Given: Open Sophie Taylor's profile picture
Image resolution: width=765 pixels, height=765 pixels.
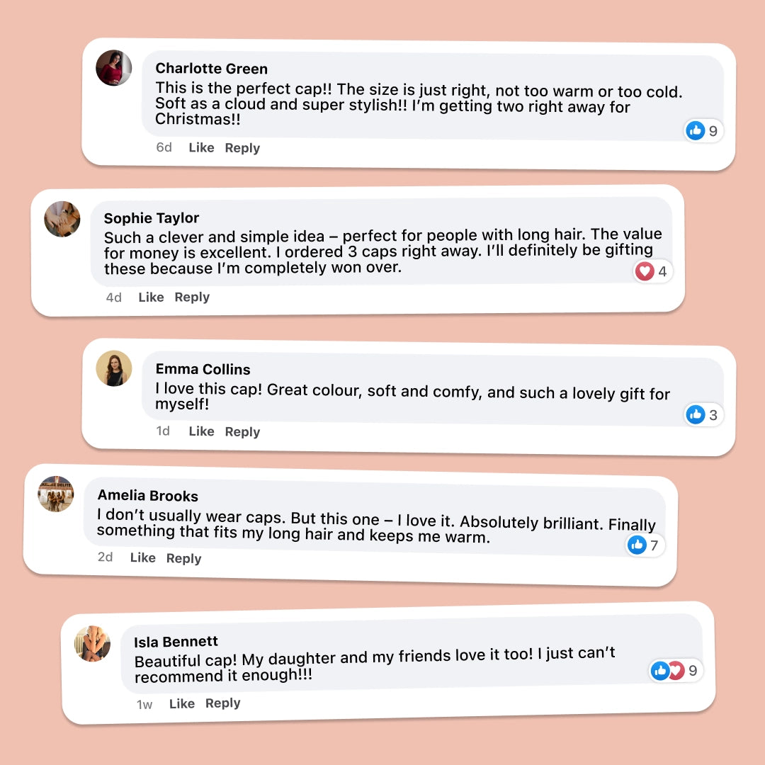Looking at the screenshot, I should [62, 219].
